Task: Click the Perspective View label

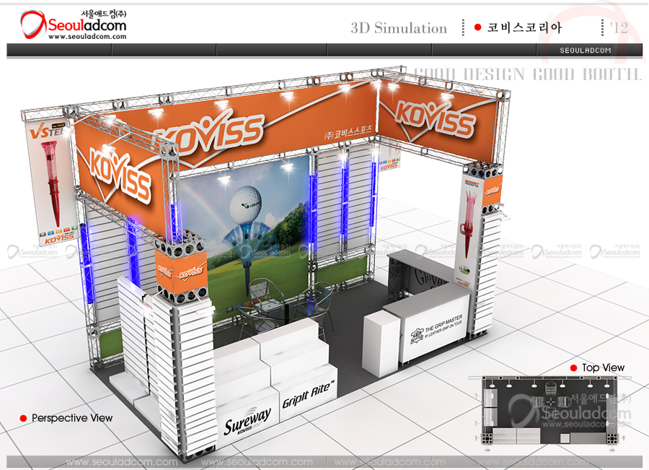Action: pyautogui.click(x=72, y=418)
